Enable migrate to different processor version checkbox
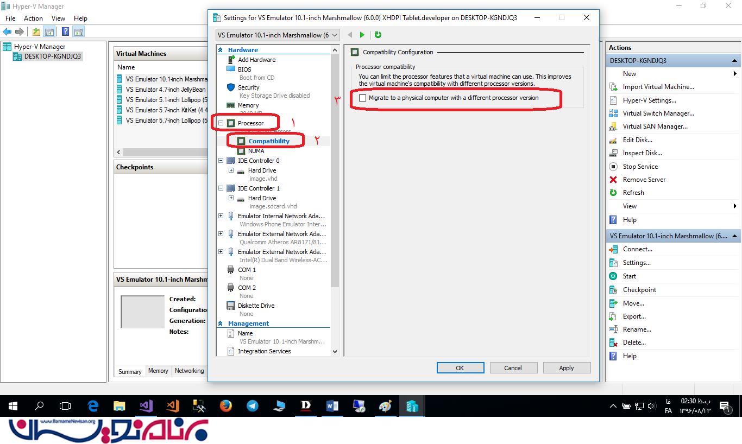 click(363, 98)
